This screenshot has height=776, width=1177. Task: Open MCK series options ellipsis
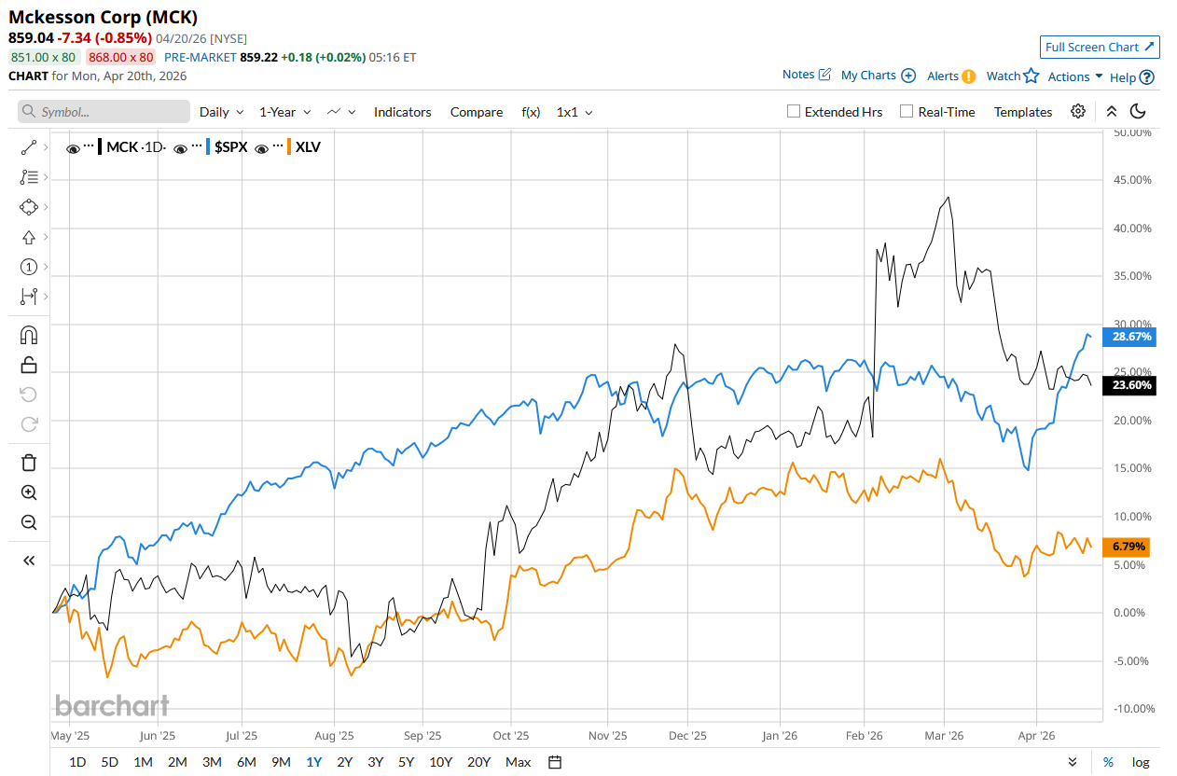[89, 147]
